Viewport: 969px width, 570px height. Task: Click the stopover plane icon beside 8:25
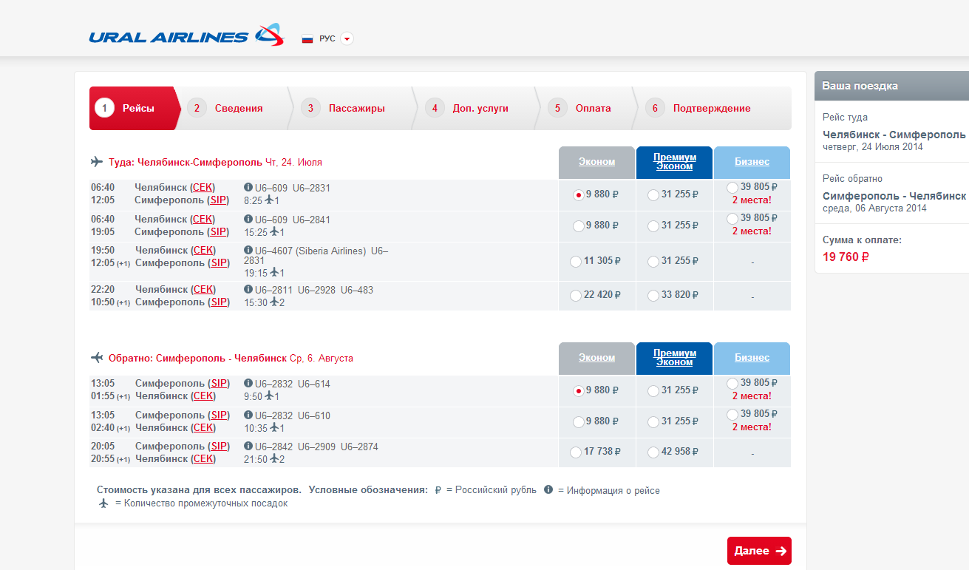pos(269,200)
